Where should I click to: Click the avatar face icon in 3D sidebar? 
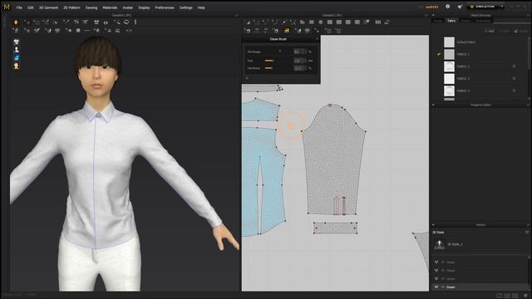(x=17, y=66)
